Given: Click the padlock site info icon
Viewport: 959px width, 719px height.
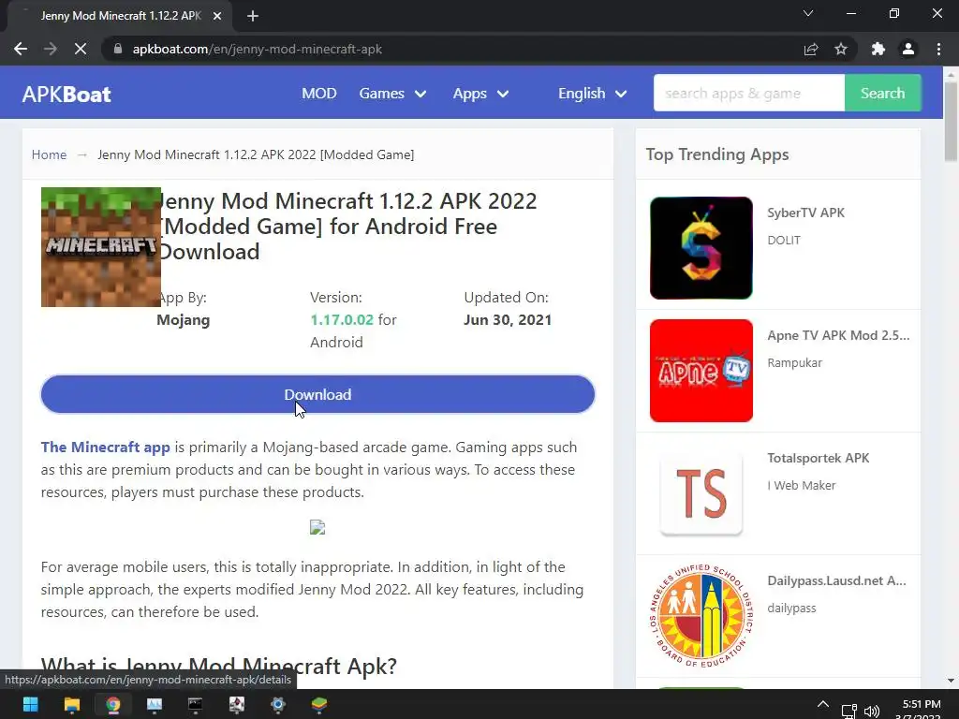Looking at the screenshot, I should click(x=118, y=49).
